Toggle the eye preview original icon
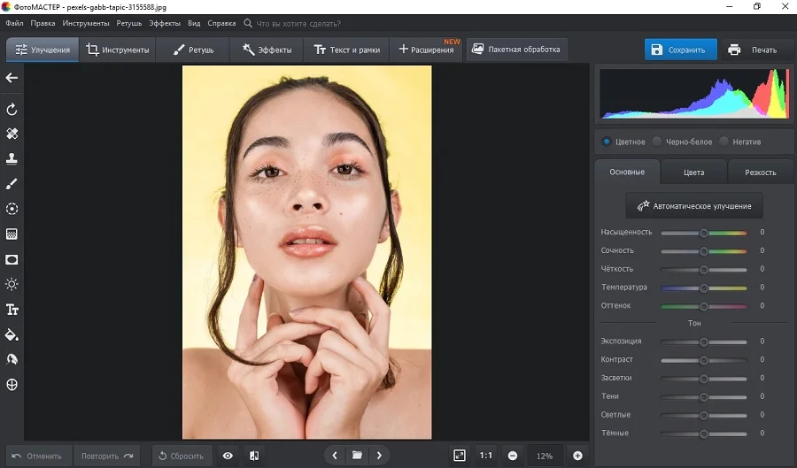The image size is (797, 468). coord(228,456)
